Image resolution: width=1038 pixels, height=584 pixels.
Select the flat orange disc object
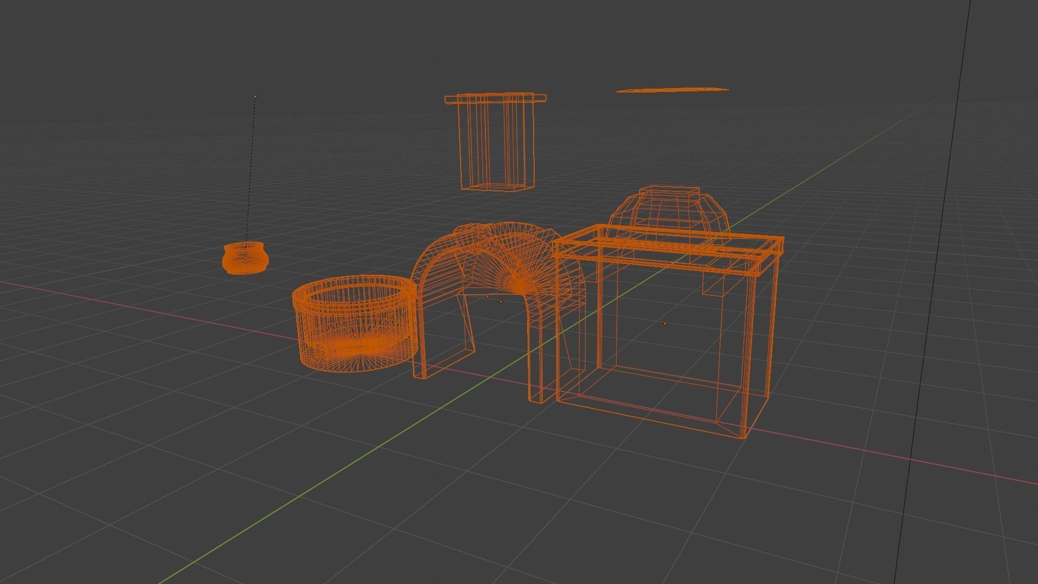click(672, 90)
